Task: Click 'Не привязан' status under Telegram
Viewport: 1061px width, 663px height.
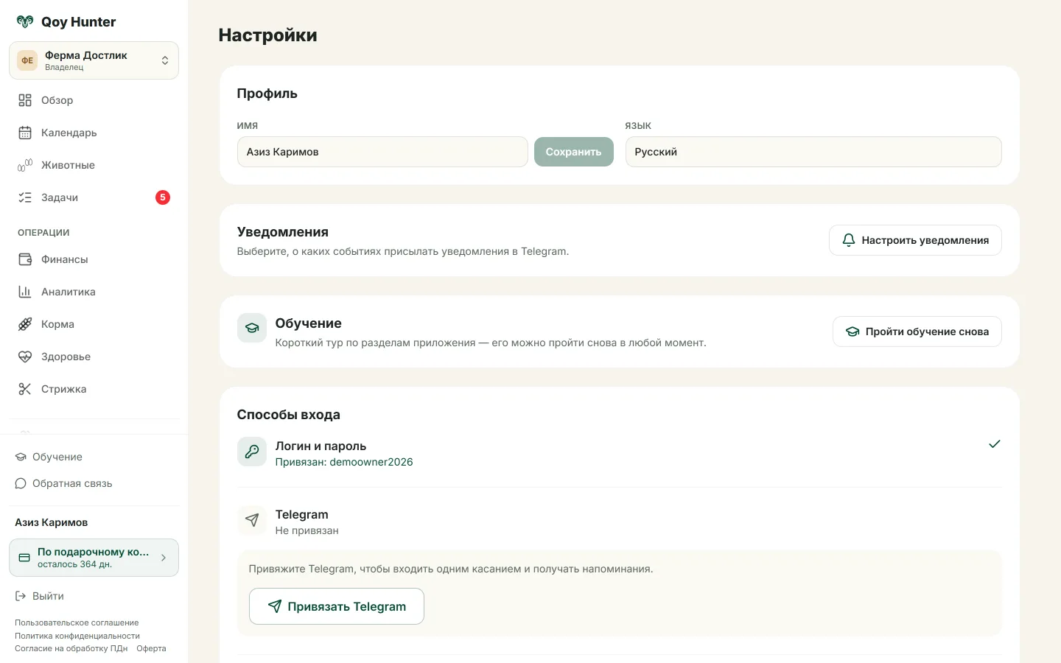Action: pos(307,530)
